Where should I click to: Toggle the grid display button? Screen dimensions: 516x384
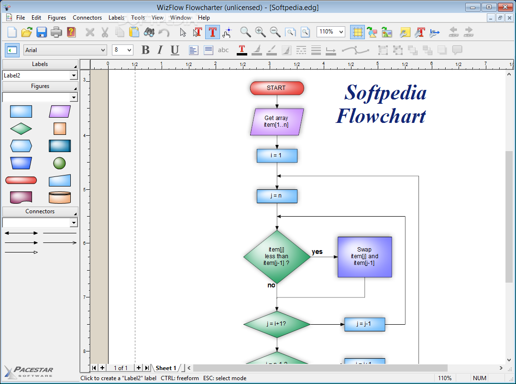coord(357,32)
